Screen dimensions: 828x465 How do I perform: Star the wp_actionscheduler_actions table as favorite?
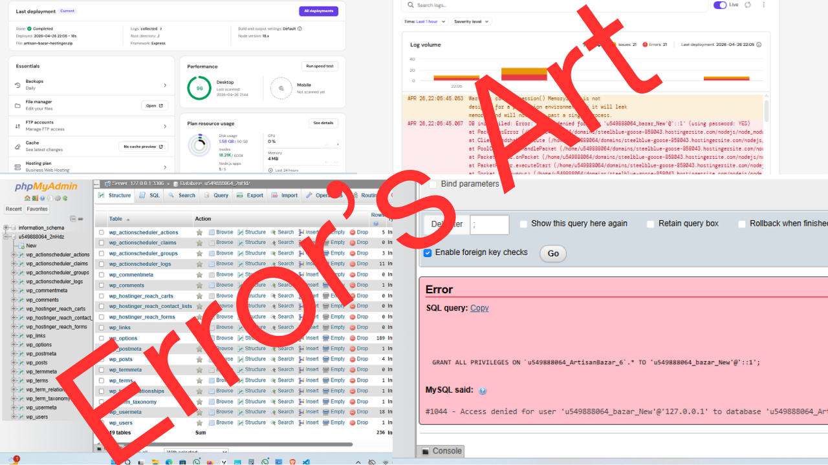coord(199,232)
